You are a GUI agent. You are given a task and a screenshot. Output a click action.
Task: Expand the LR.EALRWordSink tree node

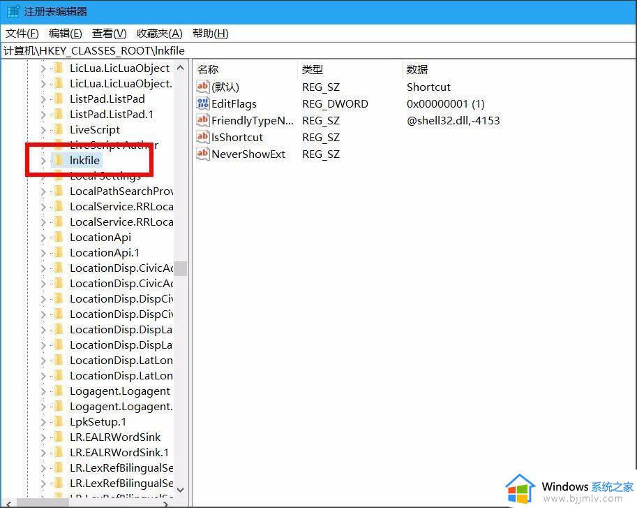click(43, 437)
